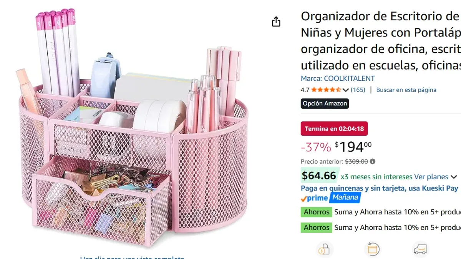Click the delivery truck icon
Image resolution: width=461 pixels, height=259 pixels.
(x=421, y=249)
